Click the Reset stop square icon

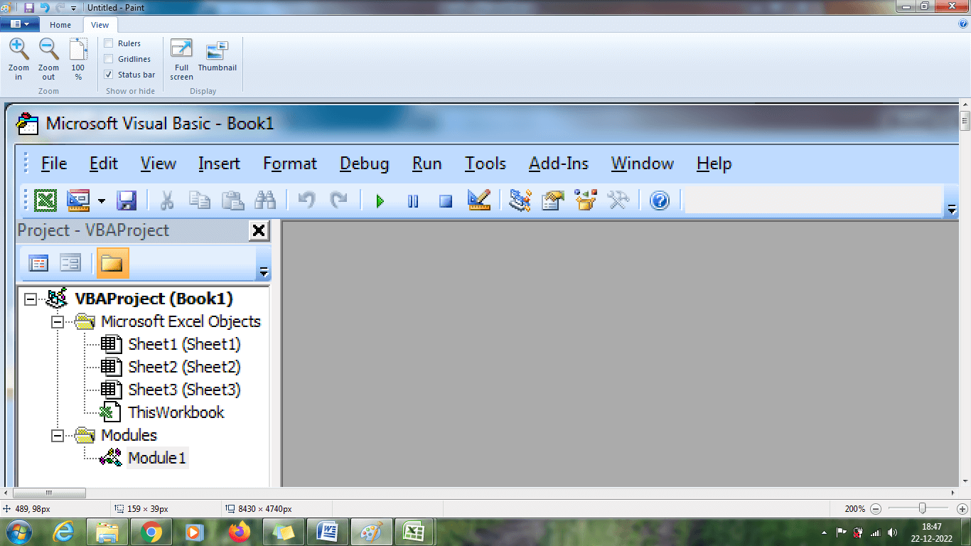[446, 201]
